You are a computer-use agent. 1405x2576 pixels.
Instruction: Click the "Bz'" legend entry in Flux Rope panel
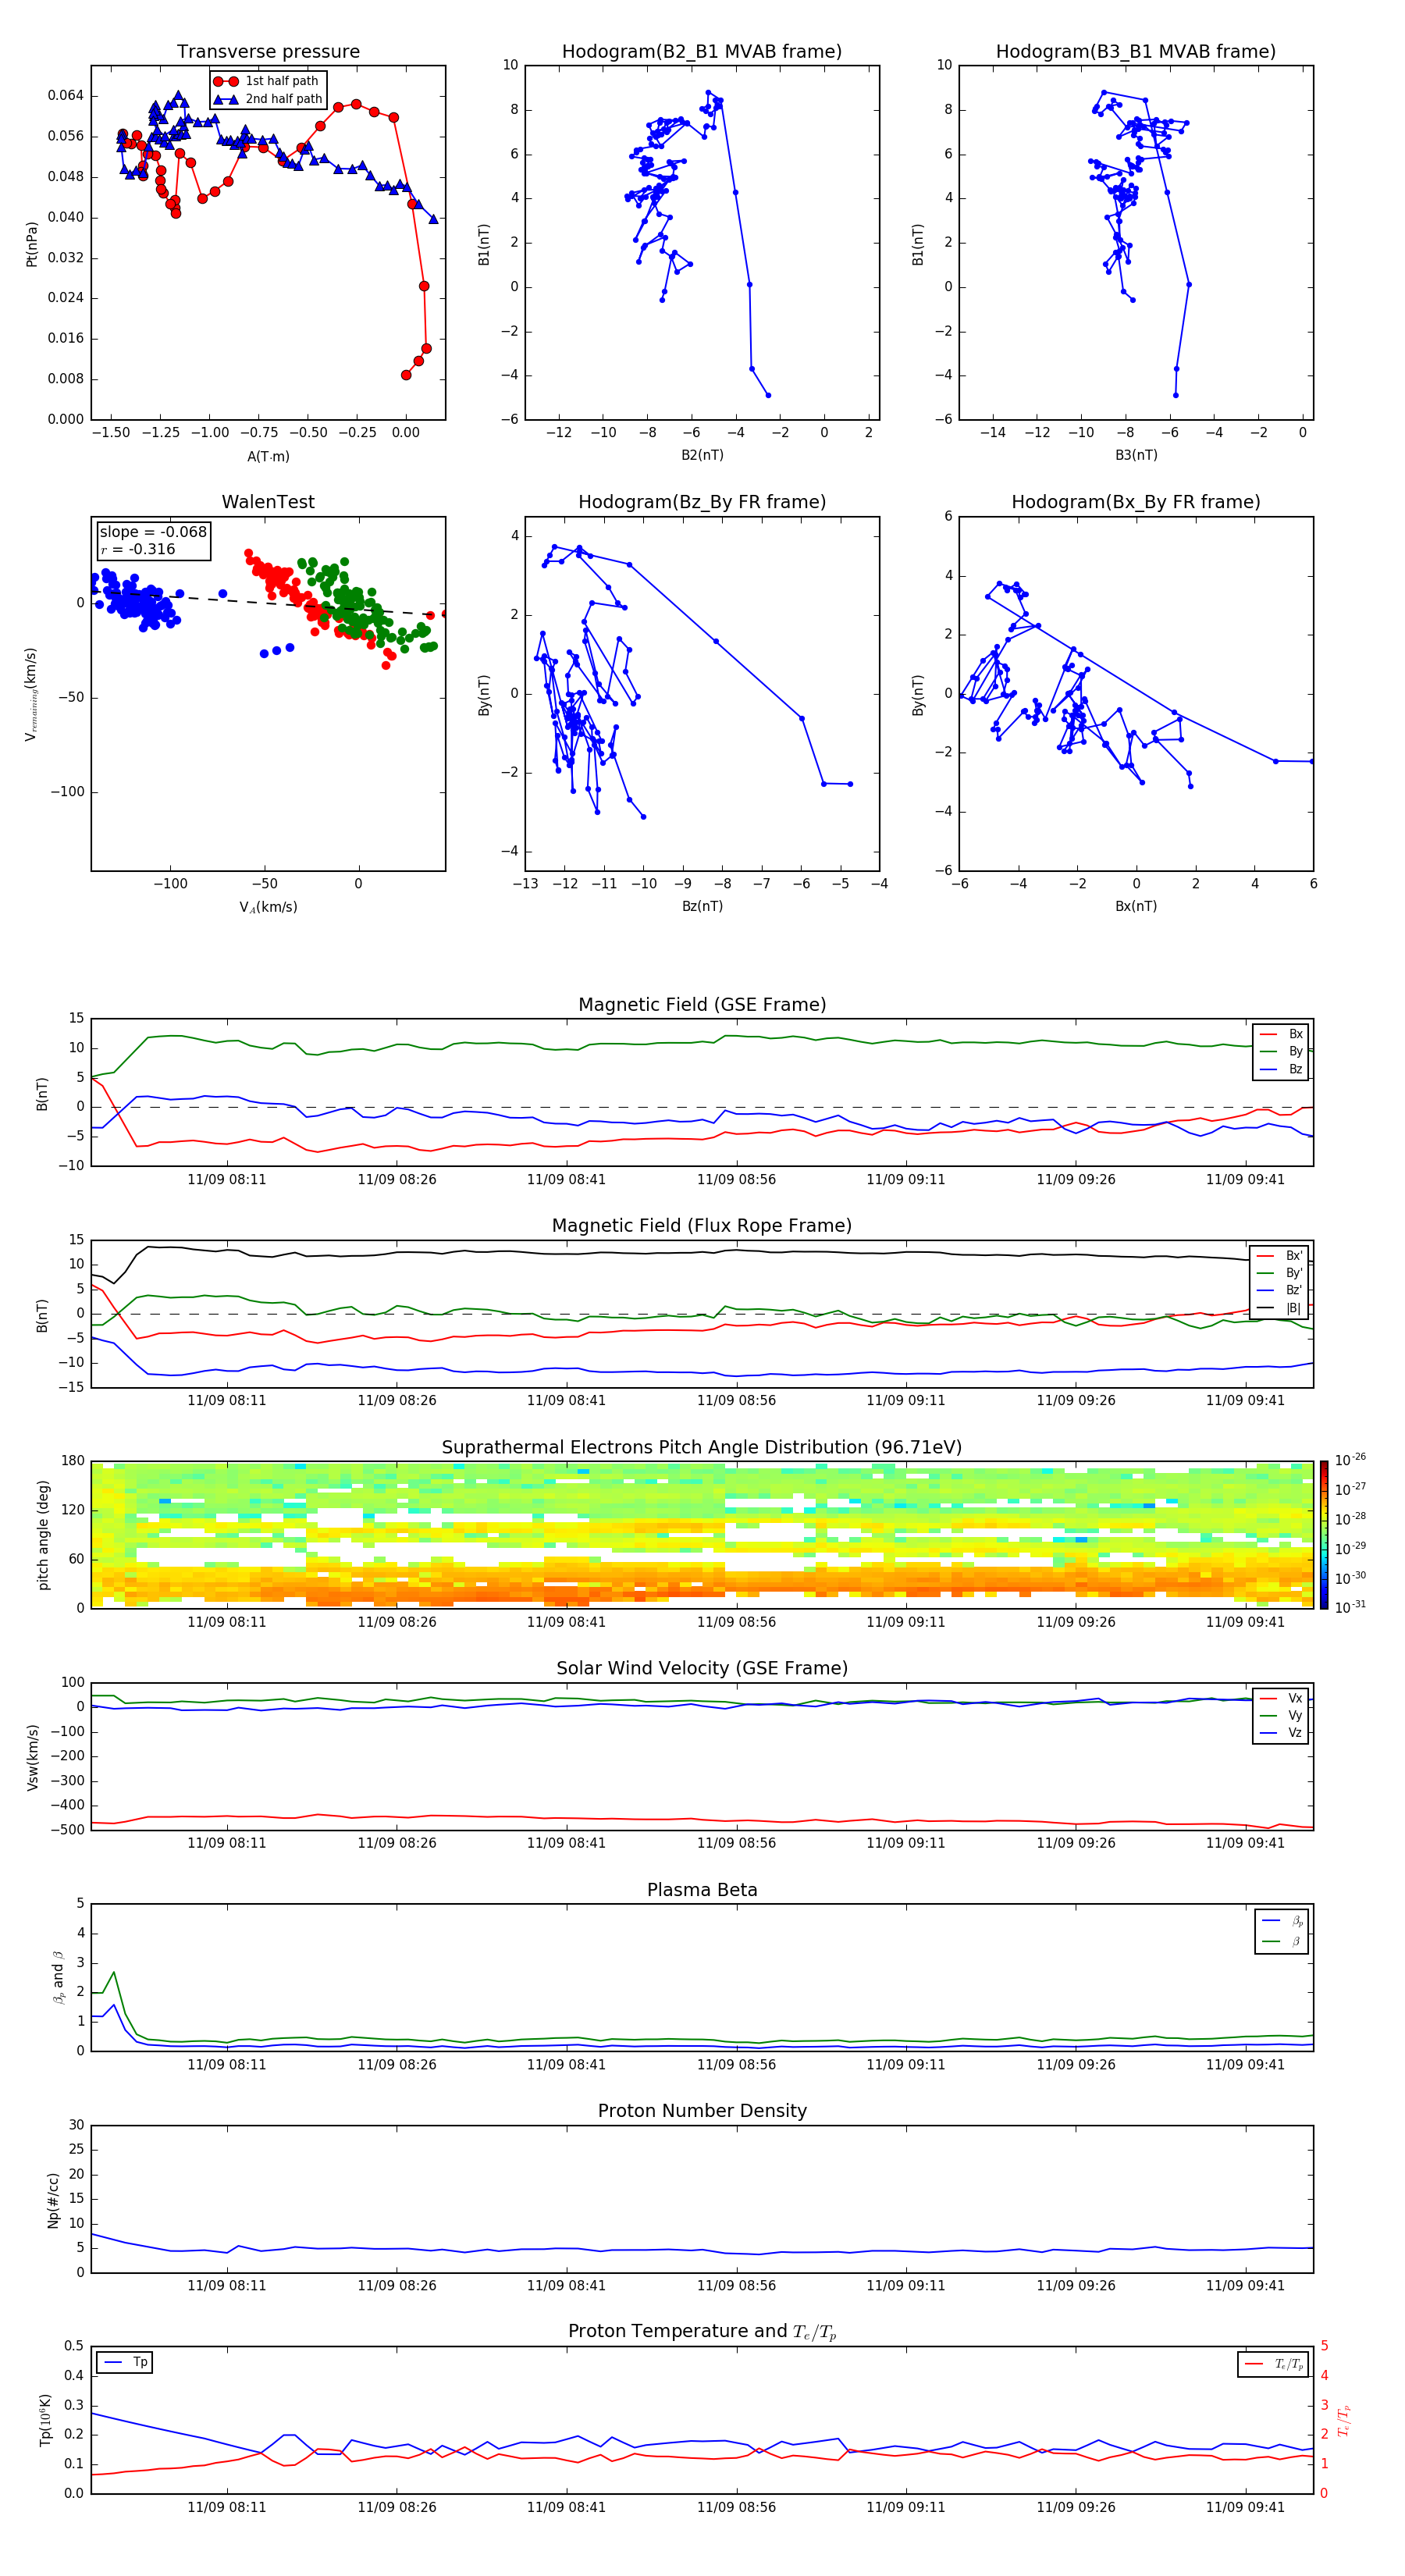pos(1280,1290)
